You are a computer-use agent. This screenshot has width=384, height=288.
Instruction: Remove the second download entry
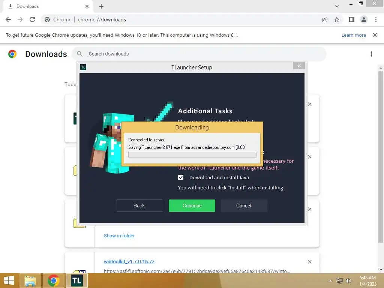click(x=310, y=157)
